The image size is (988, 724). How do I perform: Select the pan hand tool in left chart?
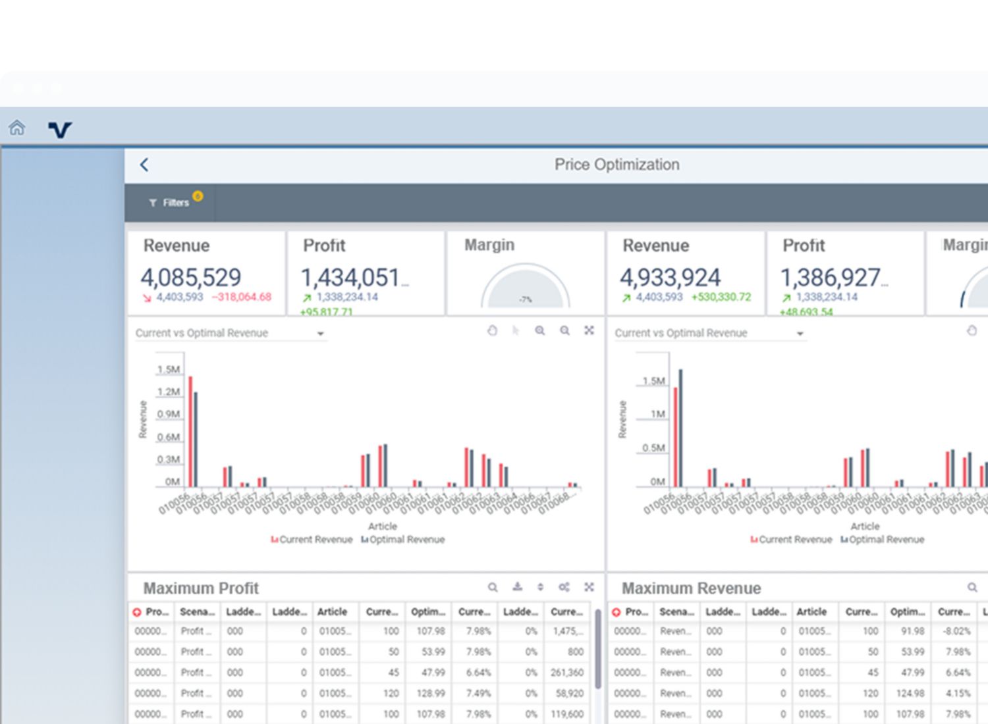coord(492,330)
